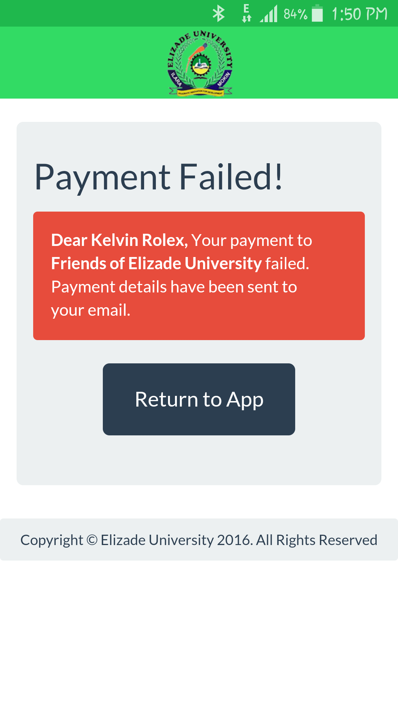
Task: Tap the Friends of Elizade University text
Action: (156, 264)
